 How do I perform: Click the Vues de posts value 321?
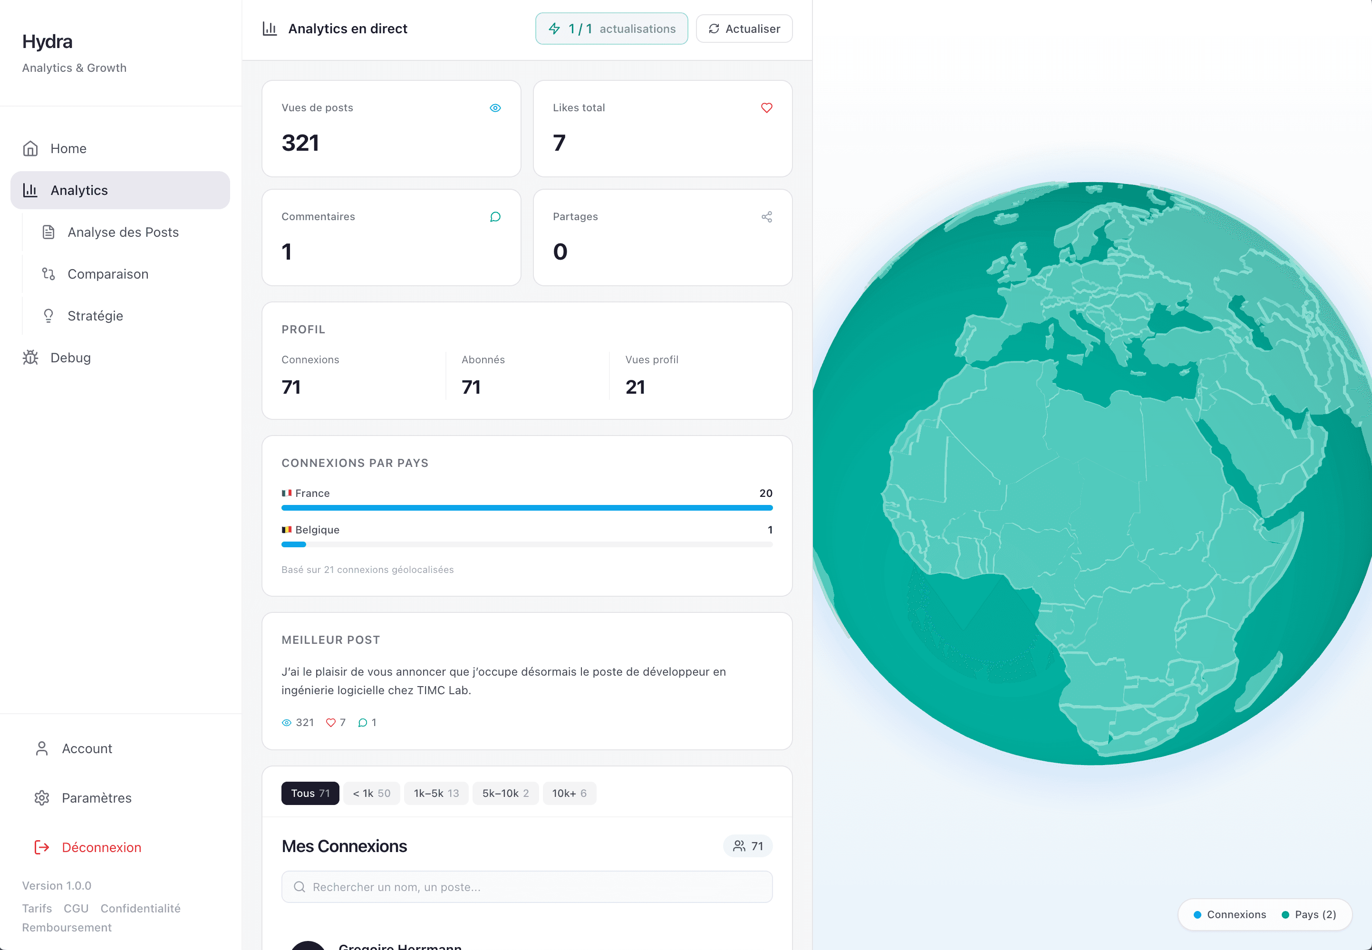300,143
